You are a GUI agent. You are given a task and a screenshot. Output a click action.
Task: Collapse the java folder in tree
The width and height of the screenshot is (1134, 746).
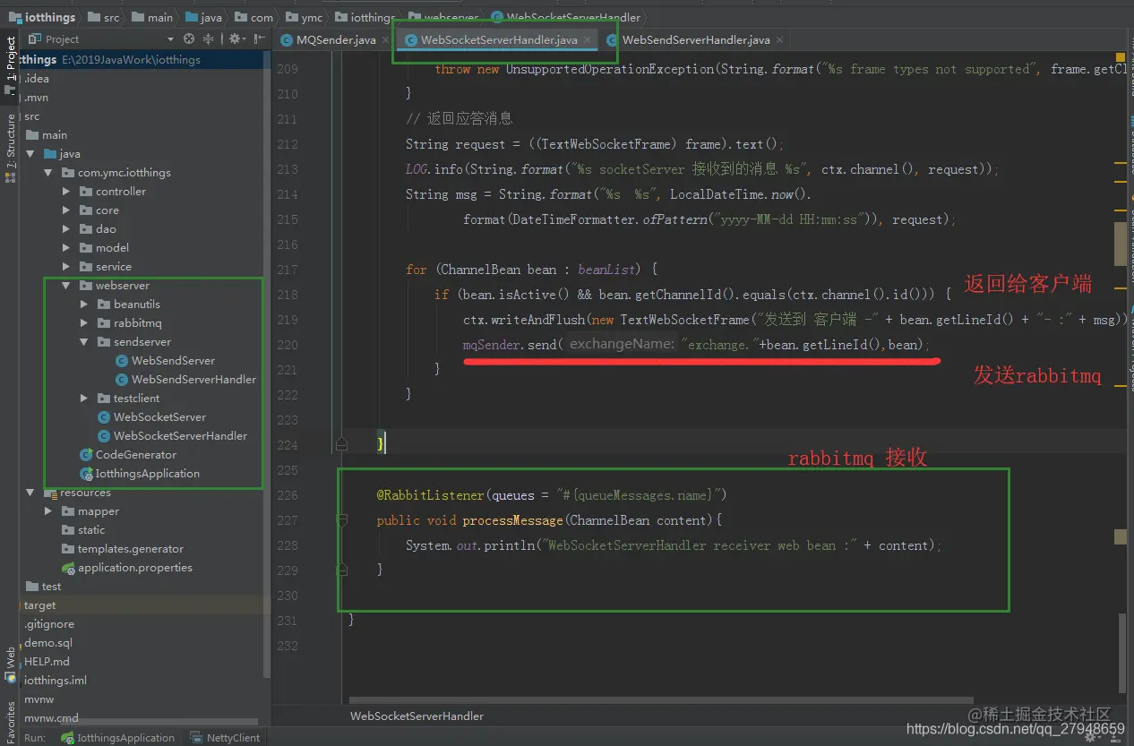coord(30,154)
